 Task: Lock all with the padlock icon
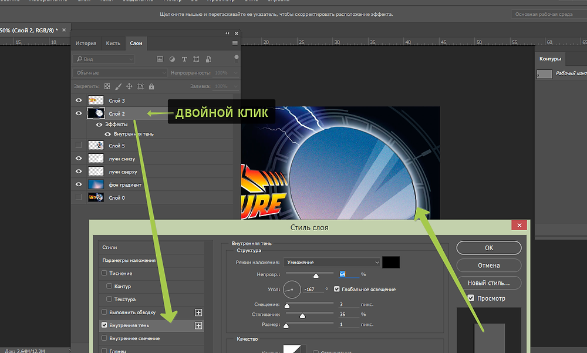(x=151, y=86)
